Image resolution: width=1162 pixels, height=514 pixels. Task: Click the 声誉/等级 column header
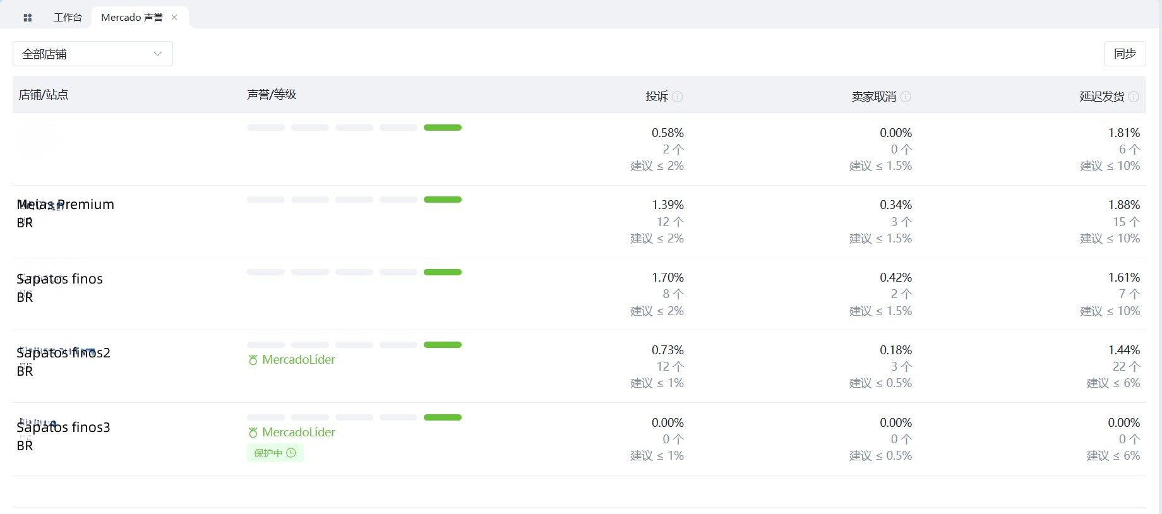(272, 95)
